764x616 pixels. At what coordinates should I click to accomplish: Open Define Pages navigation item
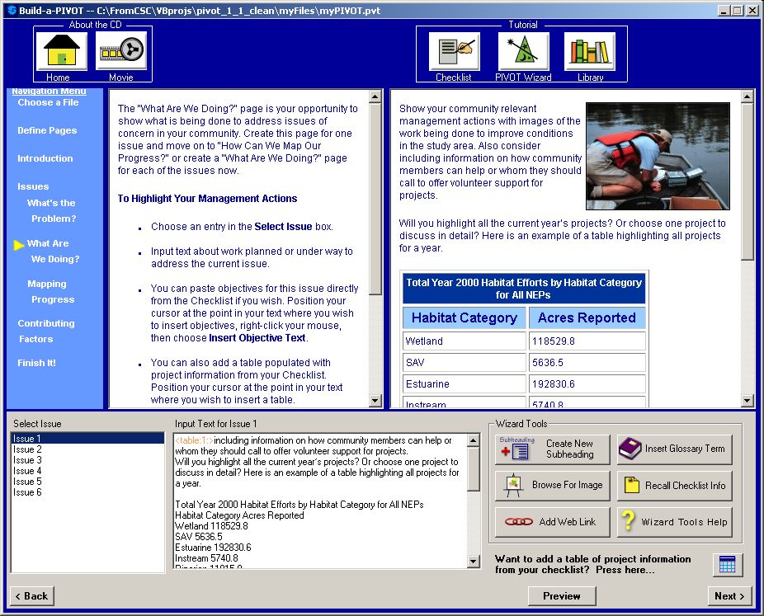[47, 130]
